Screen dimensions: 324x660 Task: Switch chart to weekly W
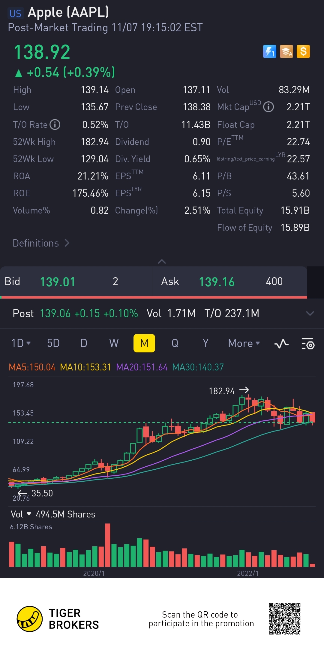tap(114, 343)
